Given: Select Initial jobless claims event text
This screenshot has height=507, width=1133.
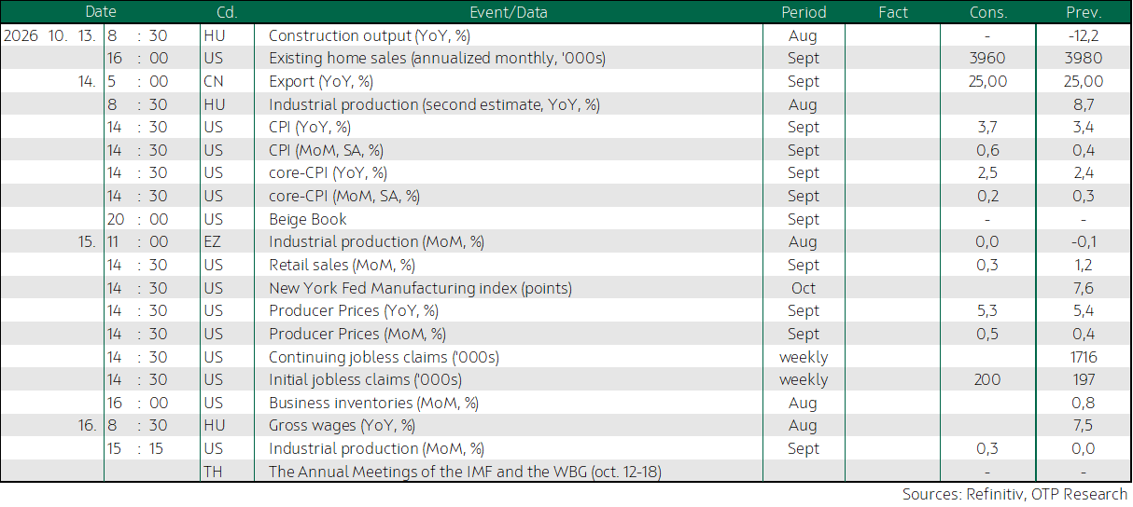Looking at the screenshot, I should tap(365, 380).
